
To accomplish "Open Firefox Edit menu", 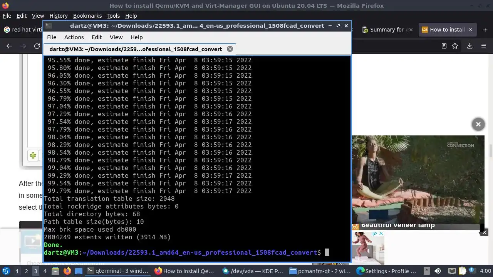I will 21,16.
